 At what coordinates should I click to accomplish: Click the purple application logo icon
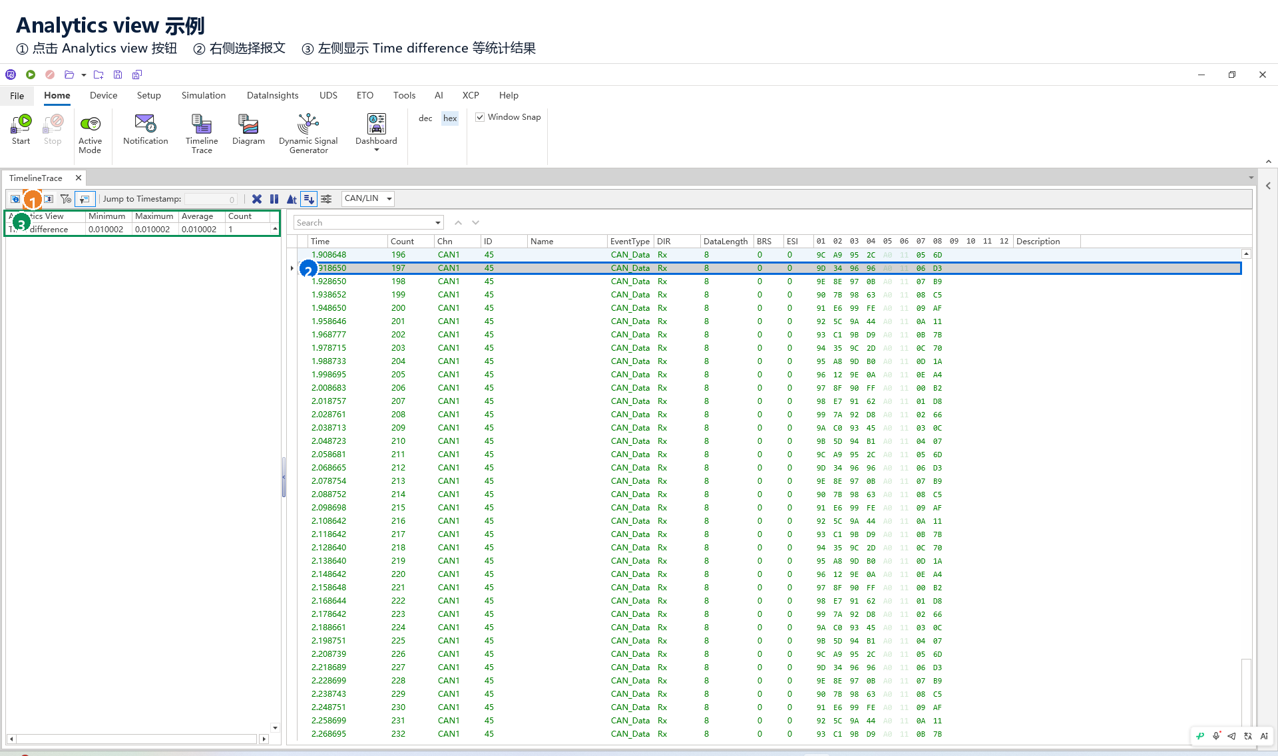11,75
